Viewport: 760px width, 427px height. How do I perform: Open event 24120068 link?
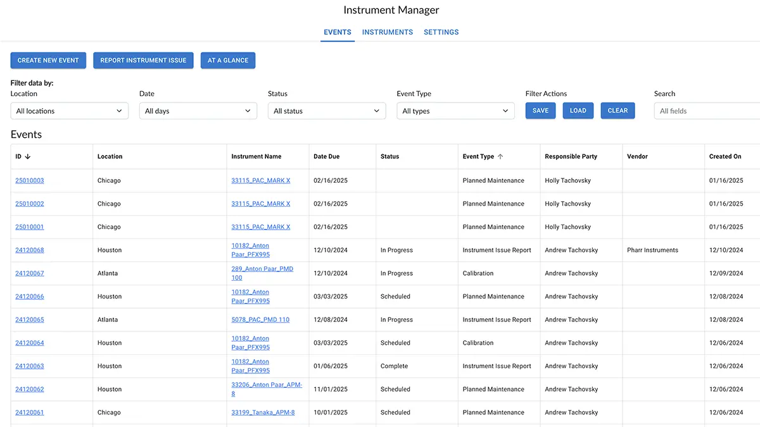pyautogui.click(x=30, y=251)
